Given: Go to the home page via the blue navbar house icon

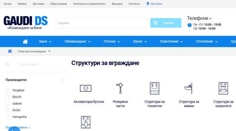Looking at the screenshot, I should point(25,42).
